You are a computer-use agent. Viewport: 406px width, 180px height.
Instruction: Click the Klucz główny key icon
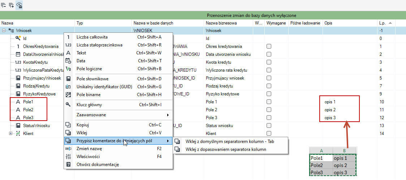(68, 104)
